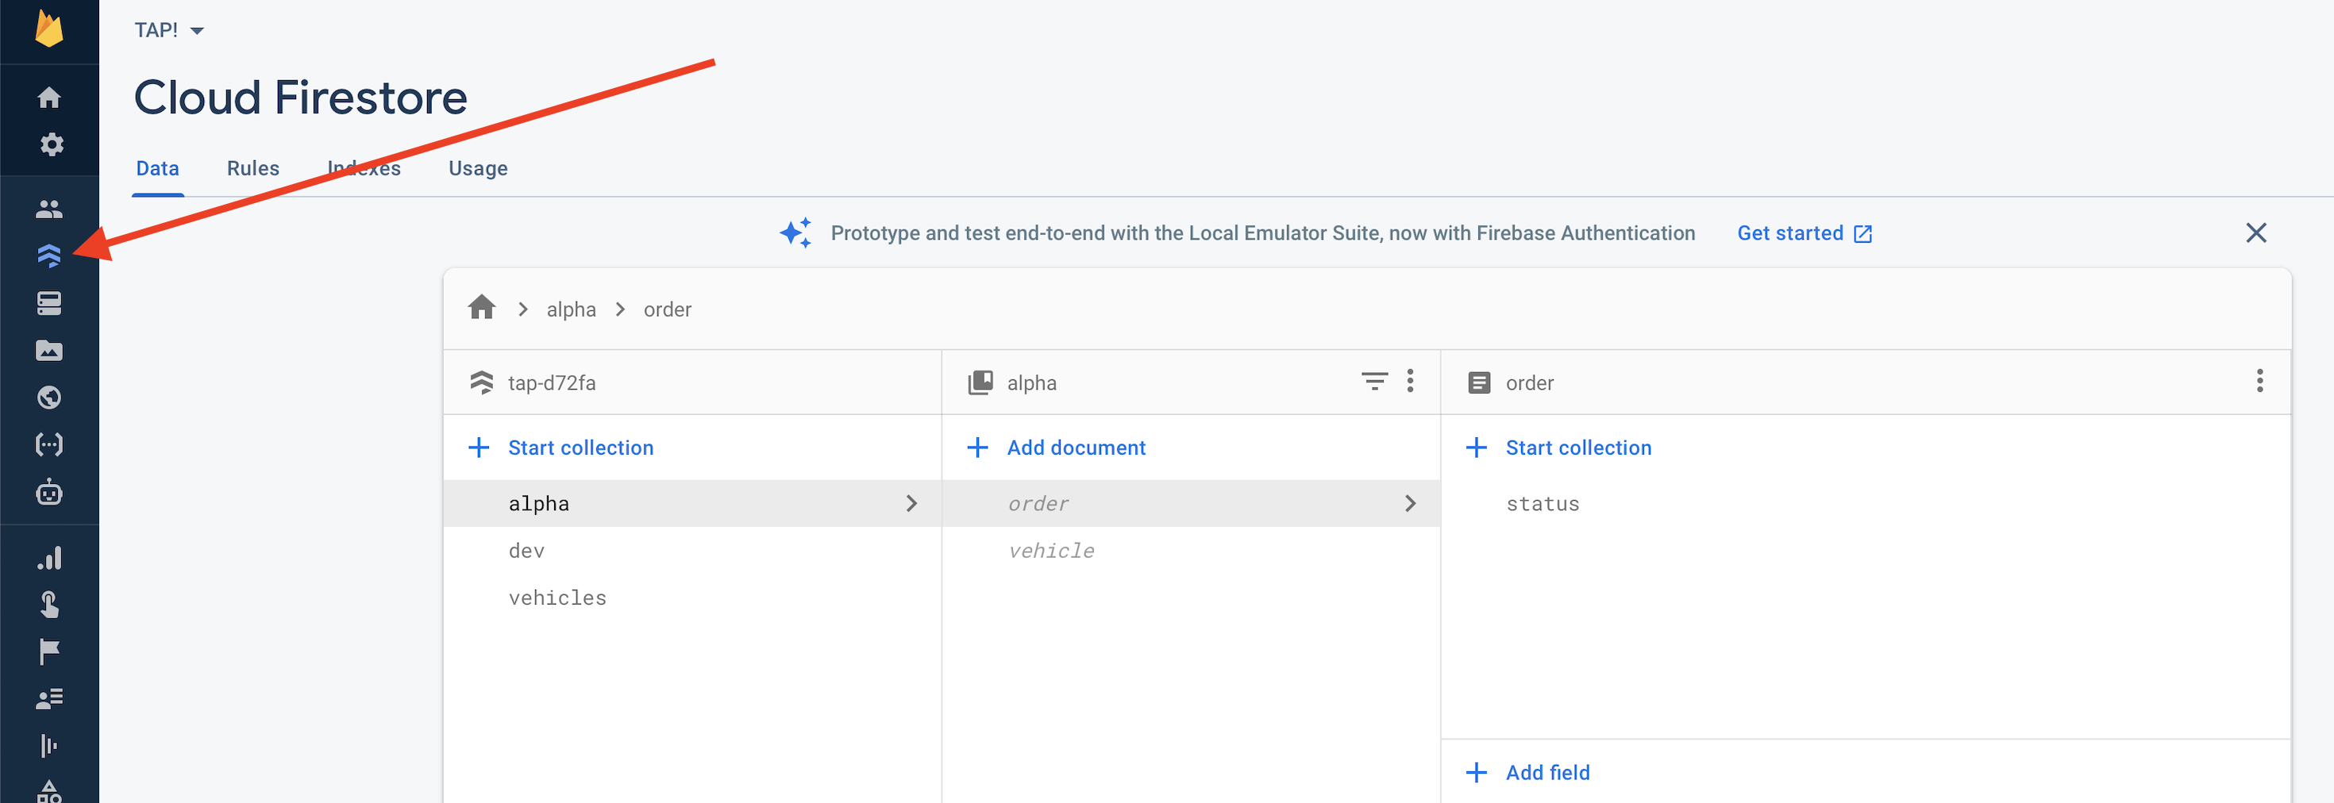Image resolution: width=2334 pixels, height=803 pixels.
Task: Click the collection icon beside alpha header
Action: pyautogui.click(x=980, y=382)
